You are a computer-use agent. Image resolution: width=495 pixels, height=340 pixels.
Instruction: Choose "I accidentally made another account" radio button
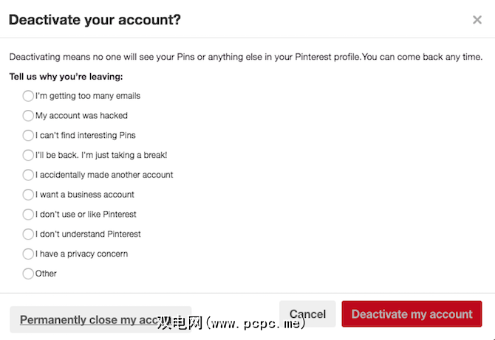(28, 175)
